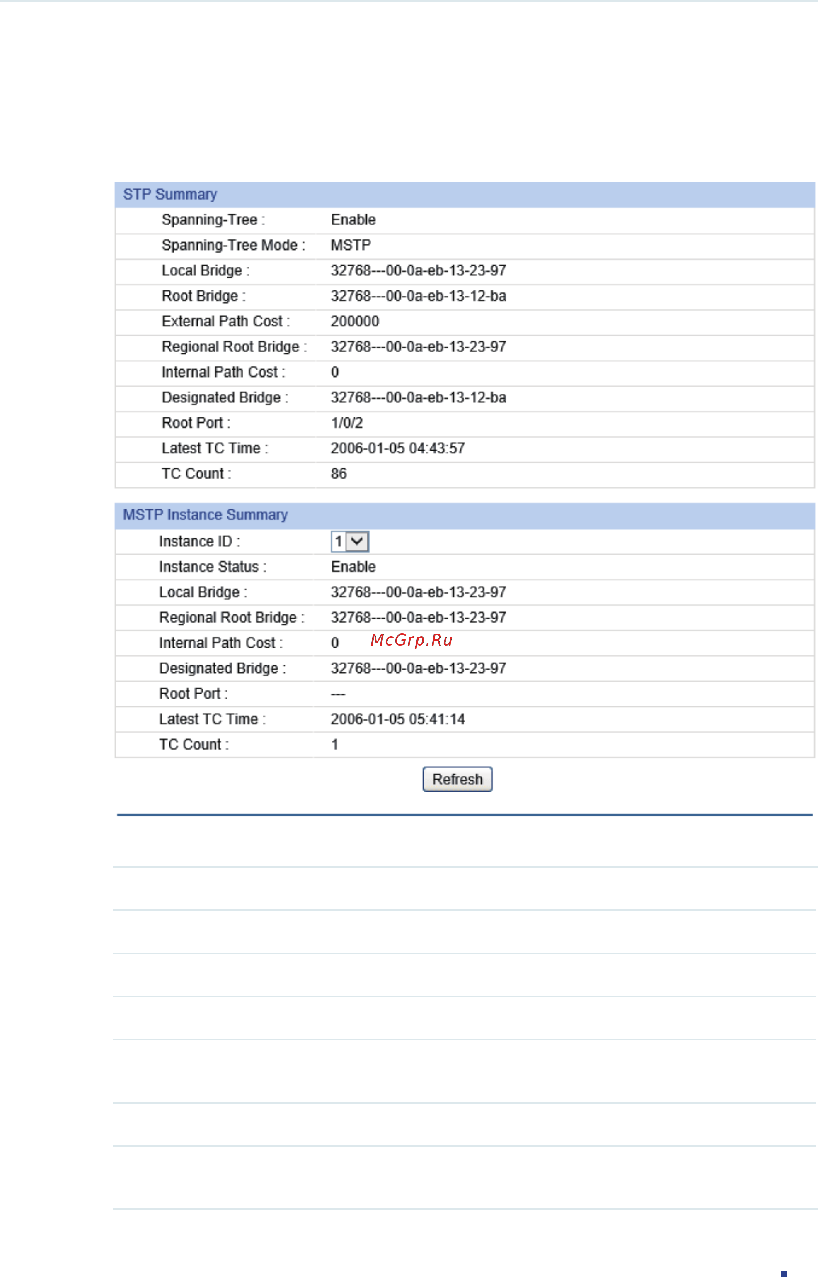
Task: Click MSTP Instance Regional Root Bridge value
Action: [419, 618]
